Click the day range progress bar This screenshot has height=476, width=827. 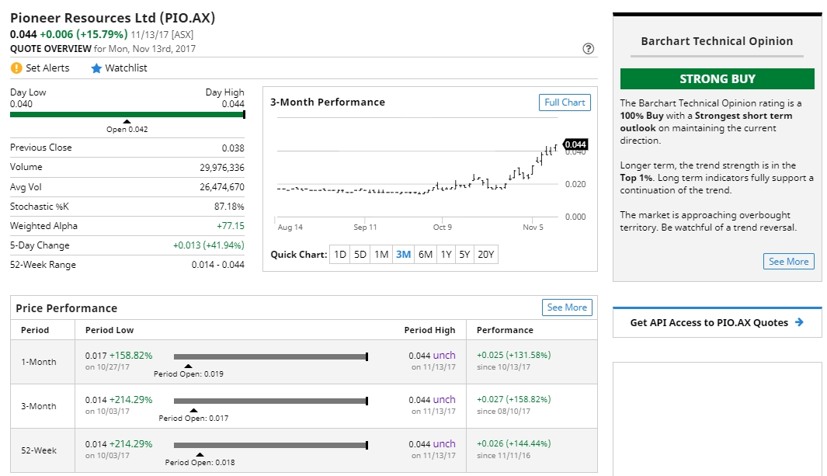tap(127, 114)
